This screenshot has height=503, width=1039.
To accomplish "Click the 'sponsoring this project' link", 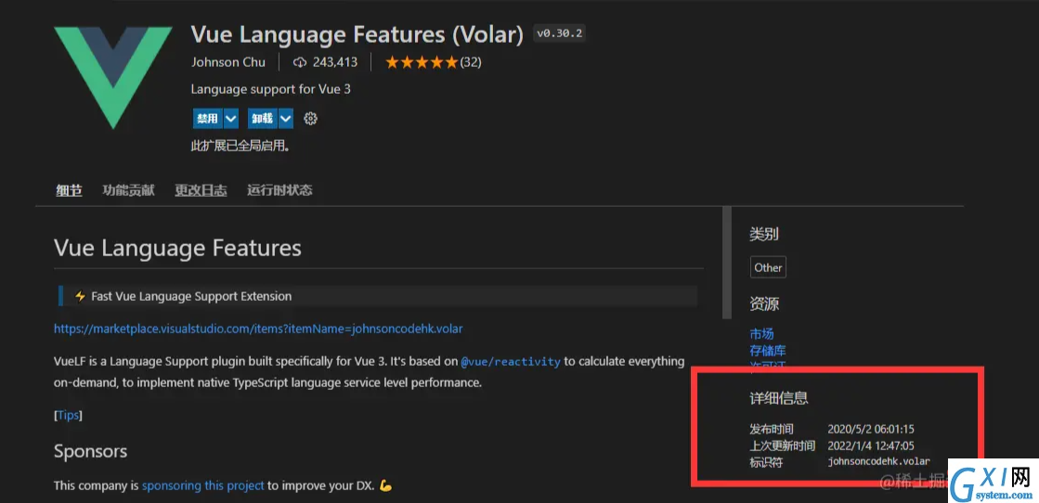I will pyautogui.click(x=202, y=485).
